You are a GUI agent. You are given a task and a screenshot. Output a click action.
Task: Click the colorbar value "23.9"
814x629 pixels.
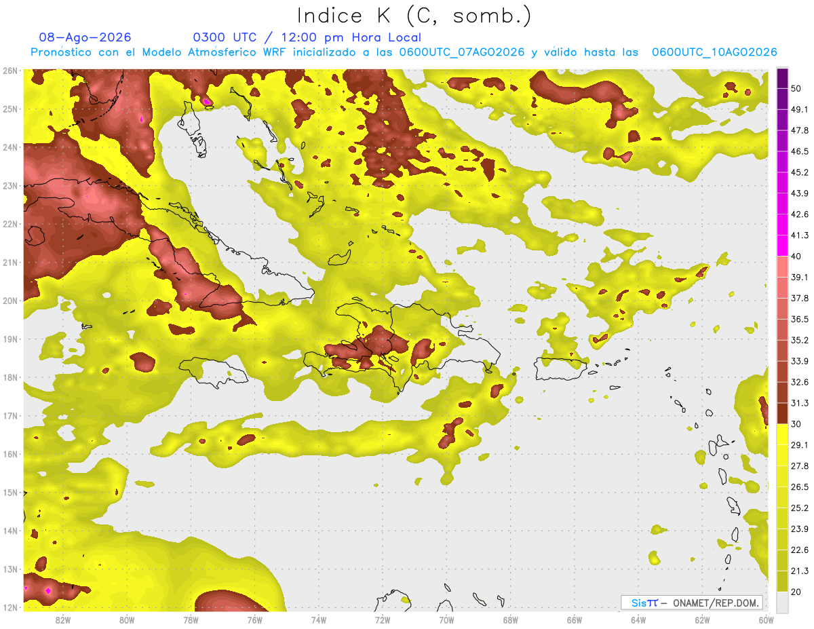[799, 529]
